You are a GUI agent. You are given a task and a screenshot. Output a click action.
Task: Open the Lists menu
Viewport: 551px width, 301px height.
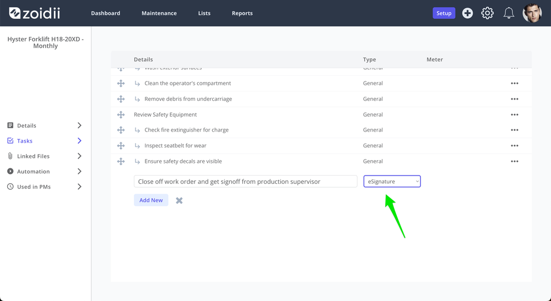pos(204,13)
